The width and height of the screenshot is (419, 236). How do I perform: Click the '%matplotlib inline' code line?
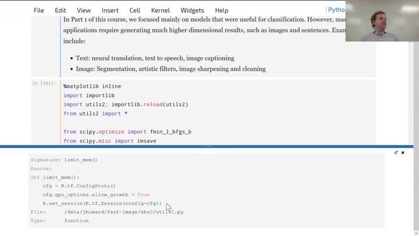pos(92,86)
